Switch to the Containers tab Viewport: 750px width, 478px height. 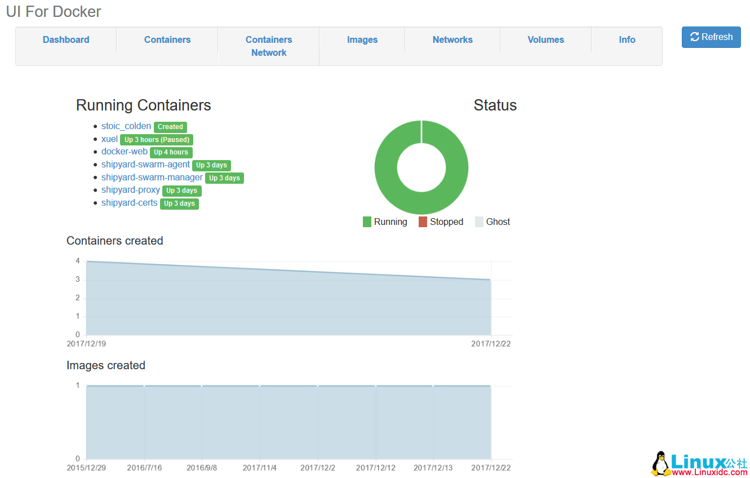click(x=167, y=39)
